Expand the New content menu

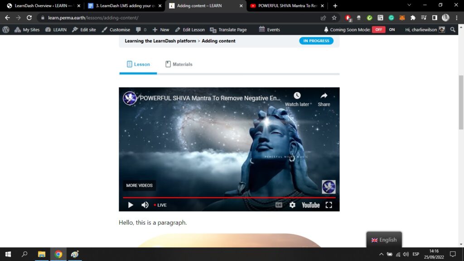pyautogui.click(x=161, y=29)
